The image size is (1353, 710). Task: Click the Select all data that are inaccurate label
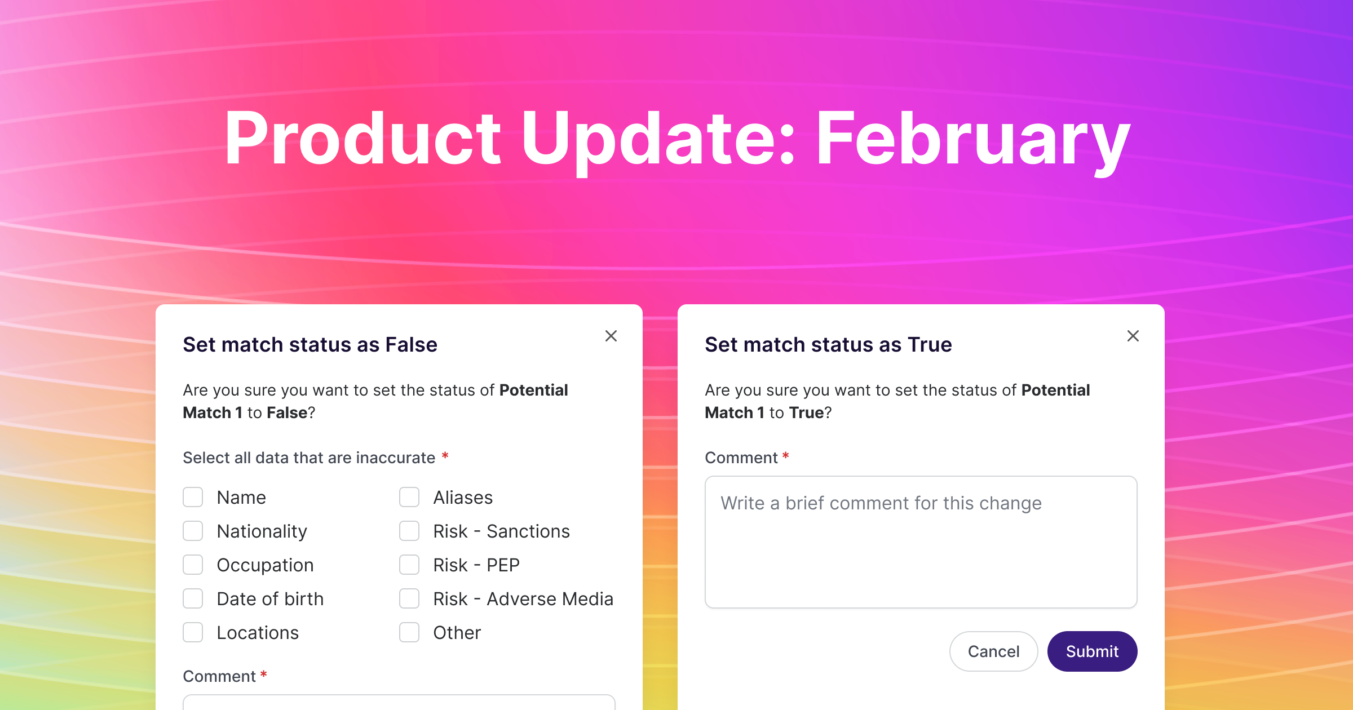309,458
